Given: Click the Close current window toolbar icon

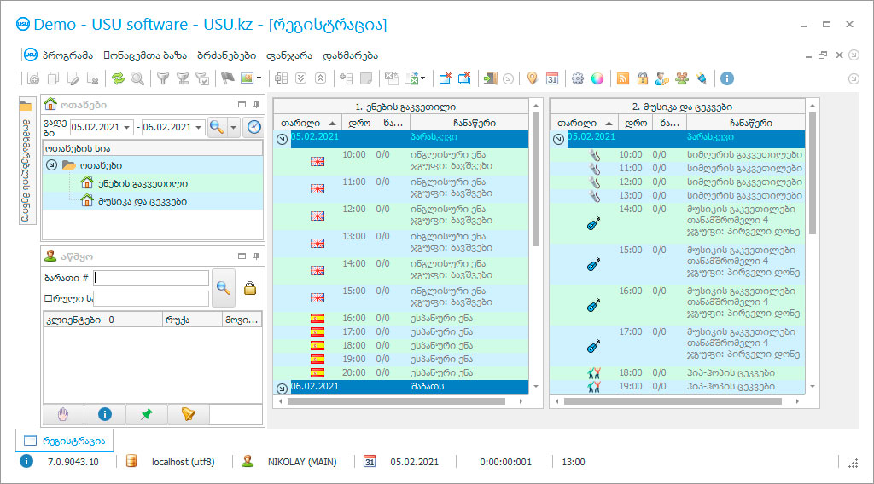Looking at the screenshot, I should coord(445,78).
